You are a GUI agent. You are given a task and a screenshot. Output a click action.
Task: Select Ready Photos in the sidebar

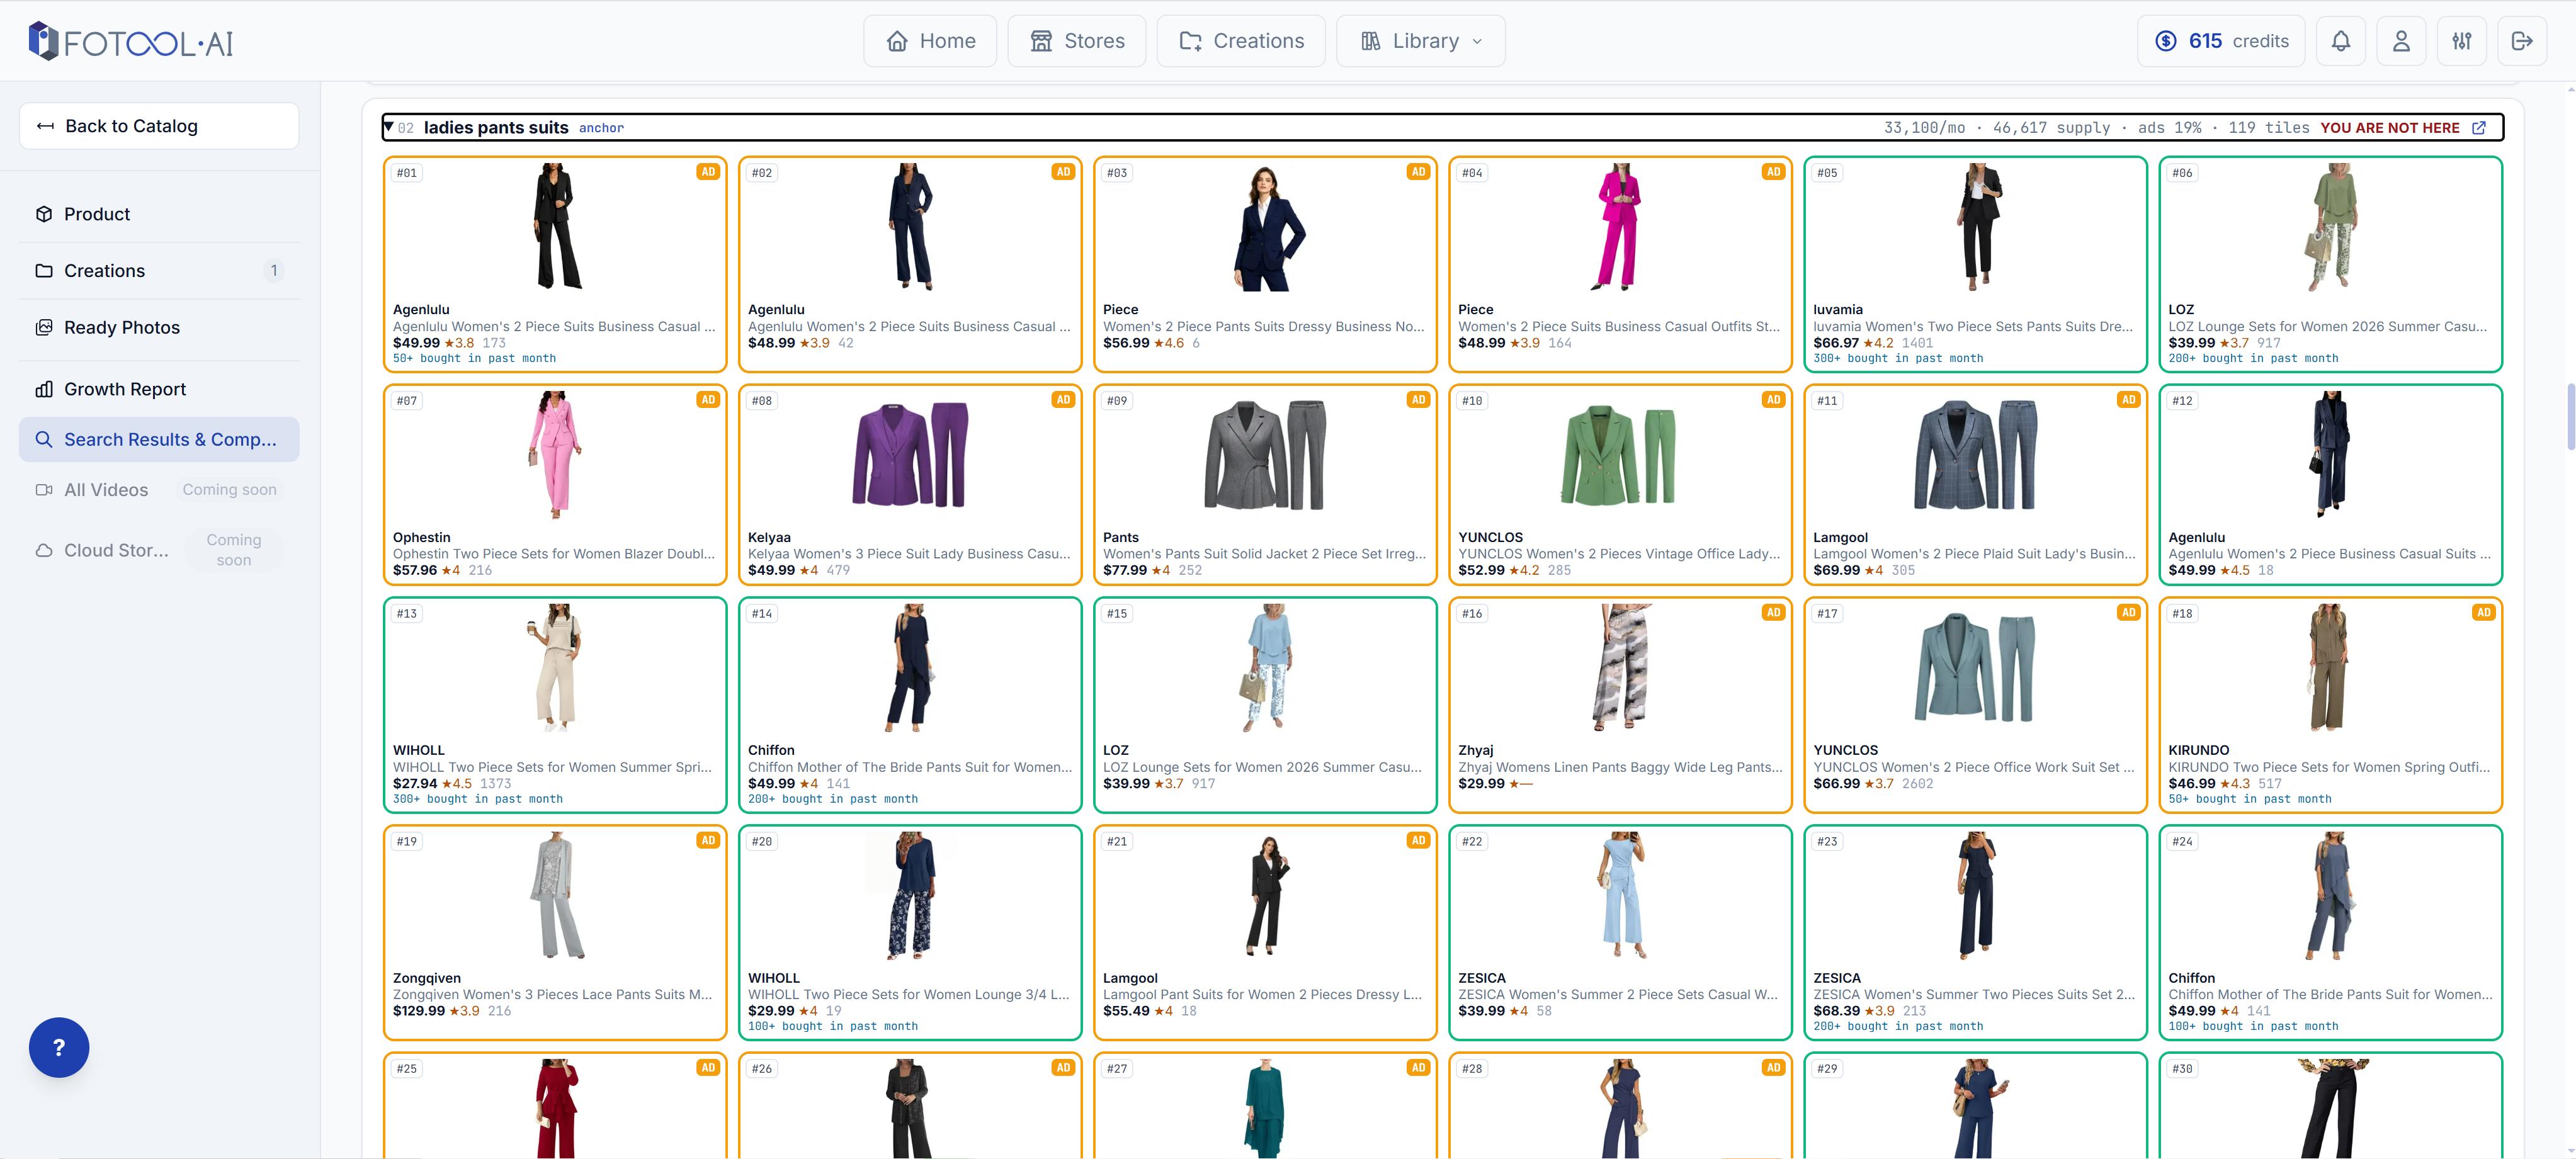pyautogui.click(x=159, y=327)
